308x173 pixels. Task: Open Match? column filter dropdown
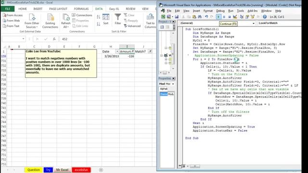coord(150,51)
